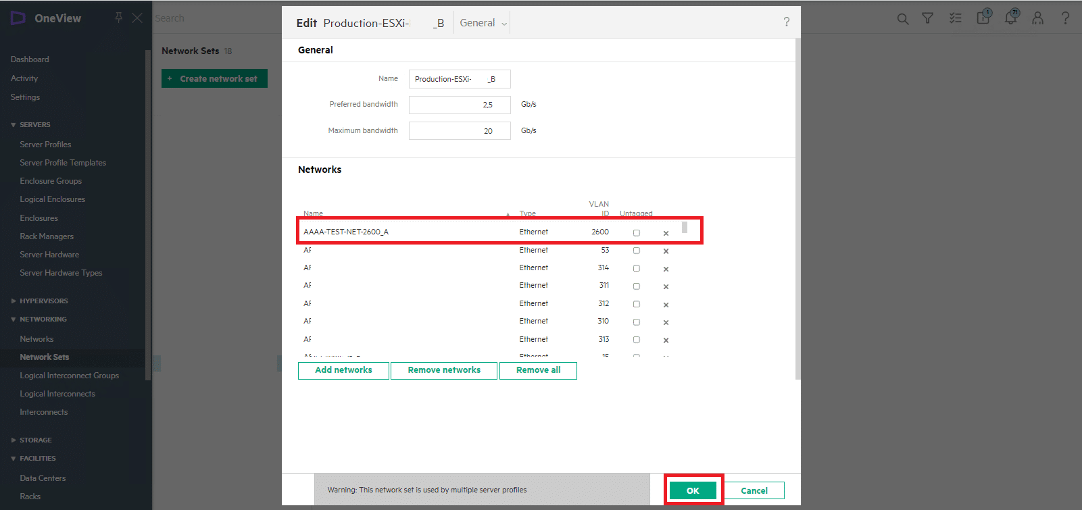Remove the VLAN 313 network row
This screenshot has height=510, width=1082.
[666, 340]
